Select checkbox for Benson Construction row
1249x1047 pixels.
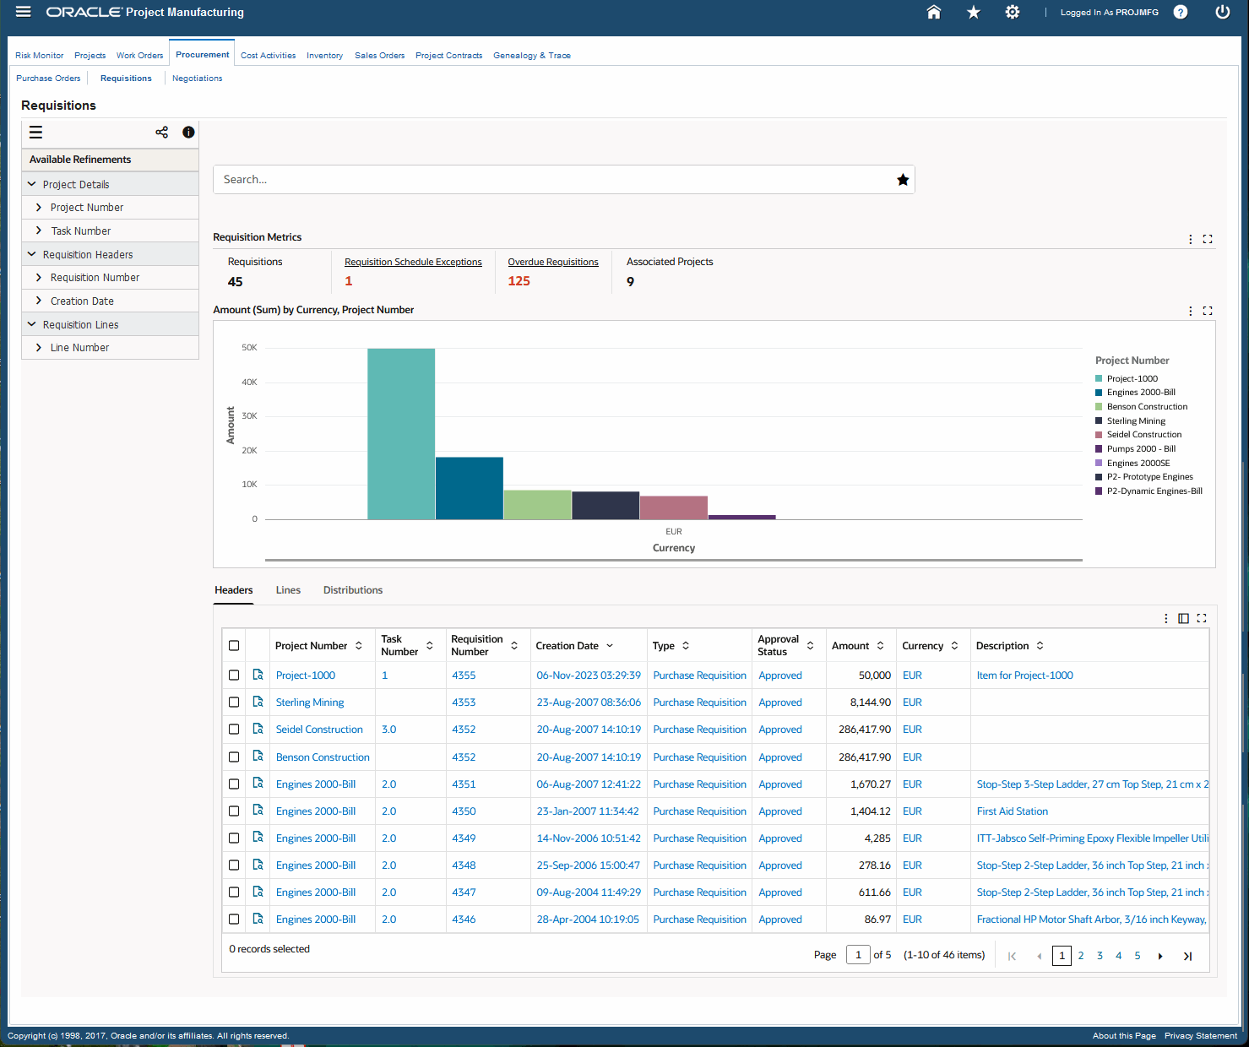point(234,757)
